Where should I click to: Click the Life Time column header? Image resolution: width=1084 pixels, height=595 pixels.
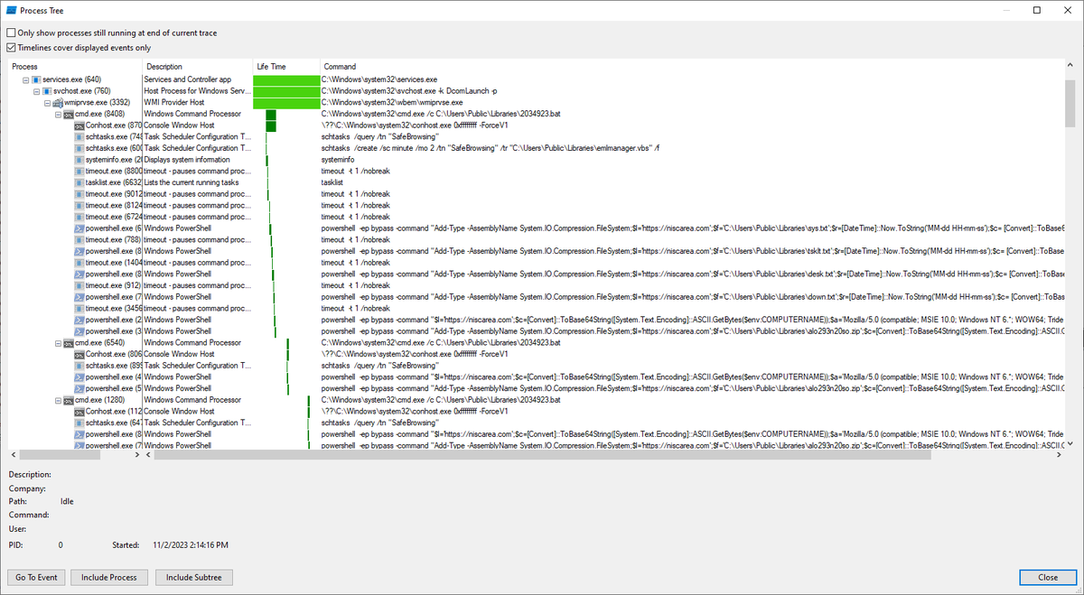pos(286,67)
